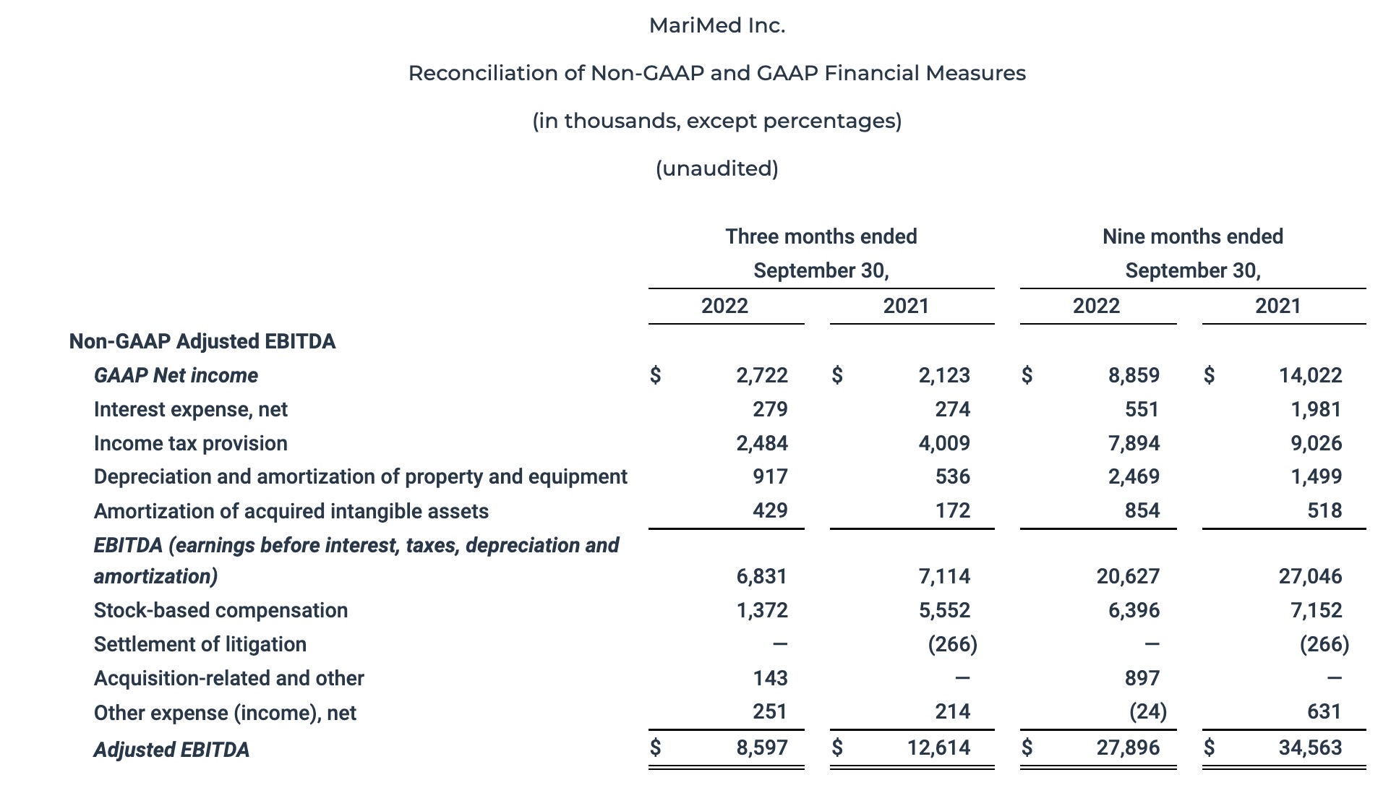
Task: Click the Income tax provision label
Action: (190, 443)
